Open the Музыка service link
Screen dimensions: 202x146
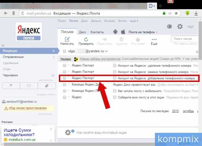(x=109, y=21)
